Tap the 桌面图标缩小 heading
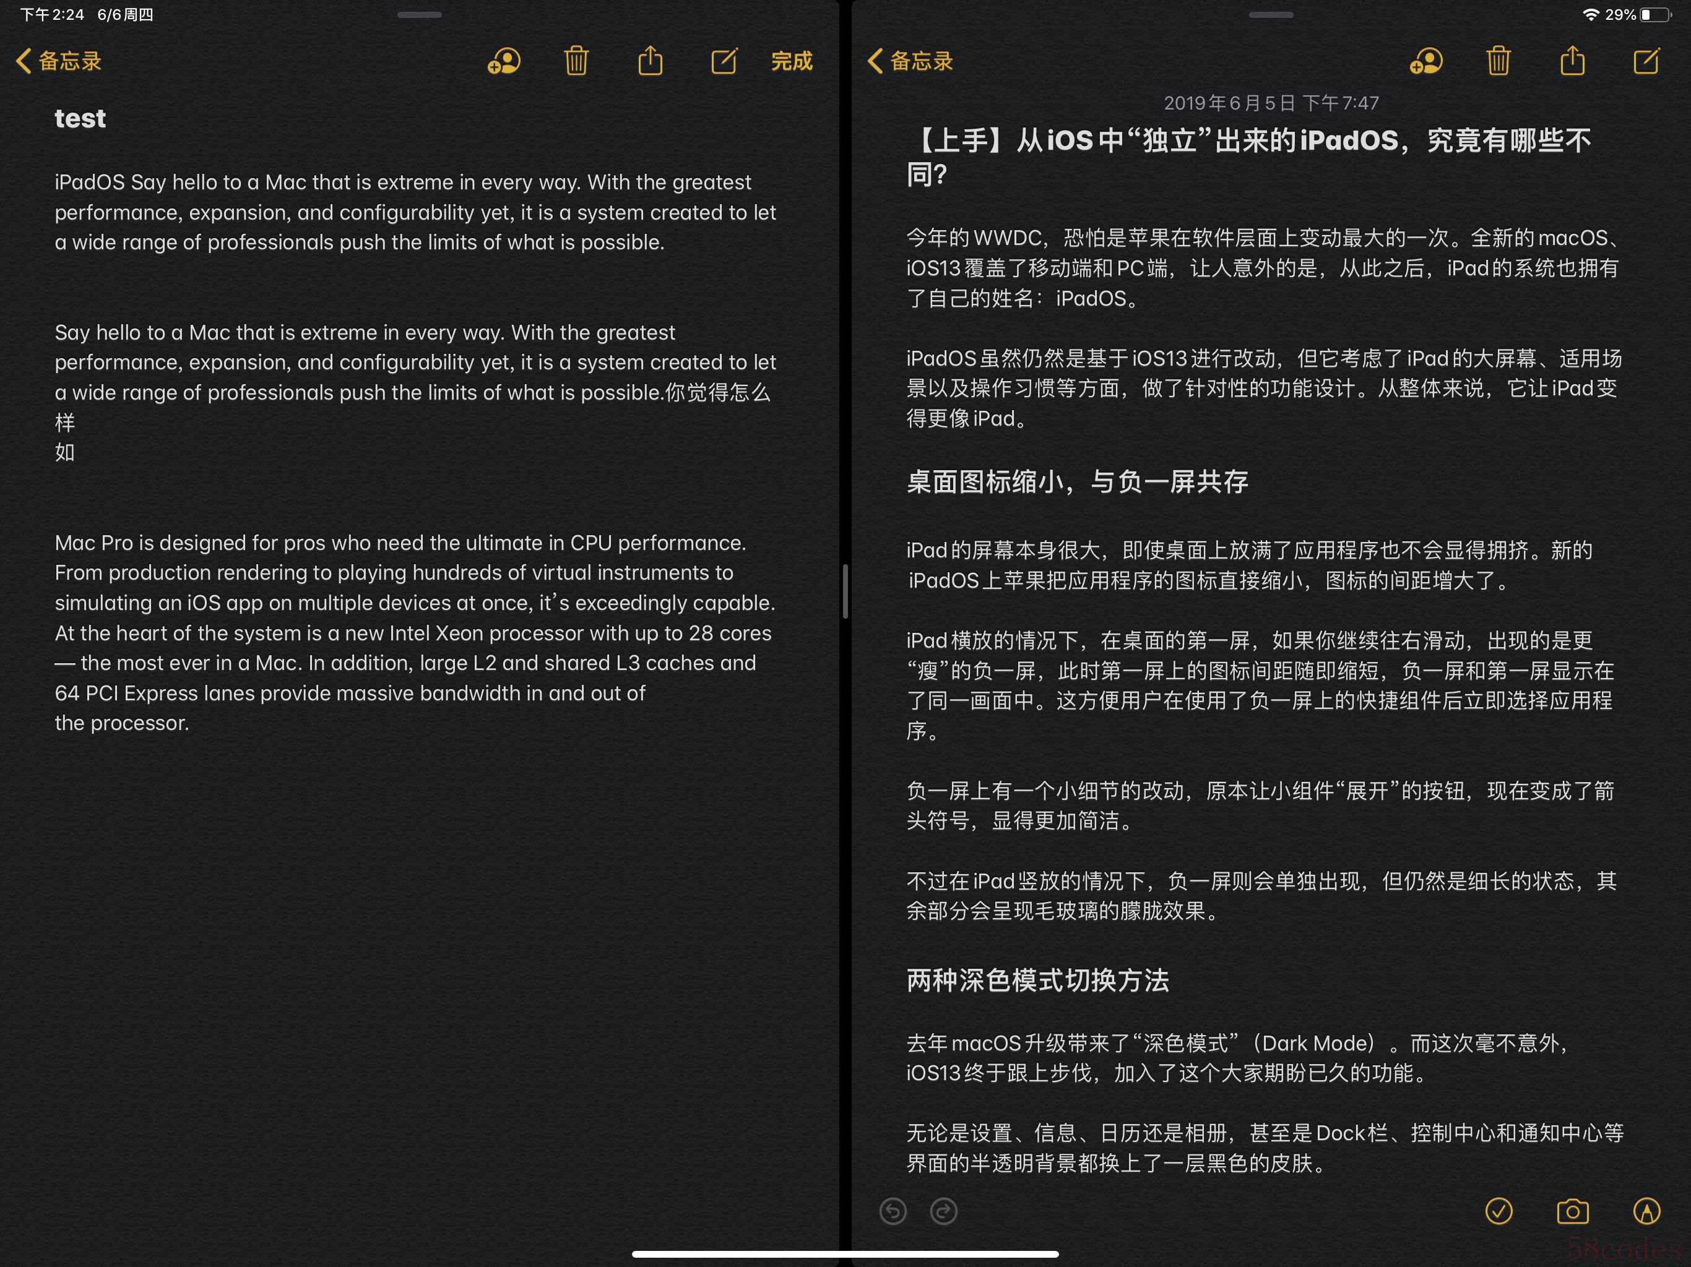Screen dimensions: 1691x1267 pyautogui.click(x=1077, y=481)
